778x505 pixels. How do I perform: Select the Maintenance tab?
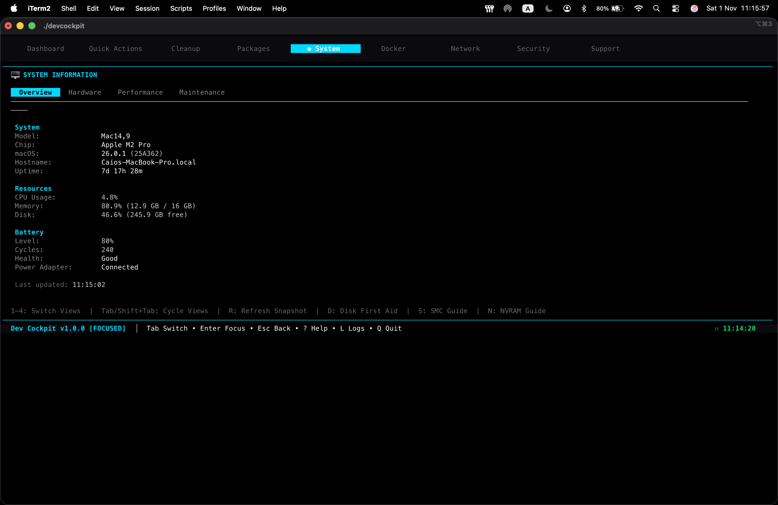coord(202,92)
